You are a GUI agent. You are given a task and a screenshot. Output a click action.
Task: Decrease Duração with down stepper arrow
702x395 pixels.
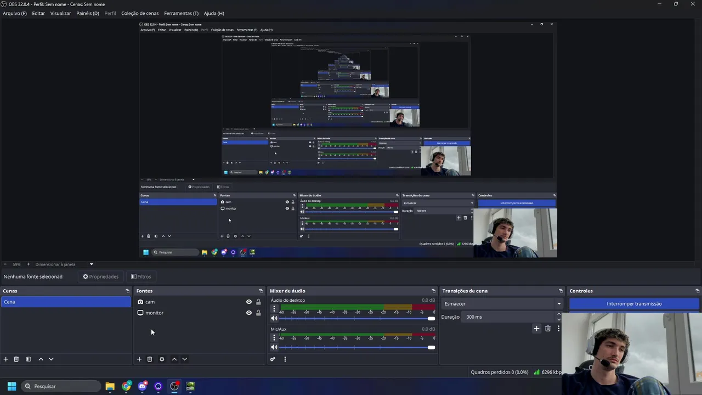559,320
